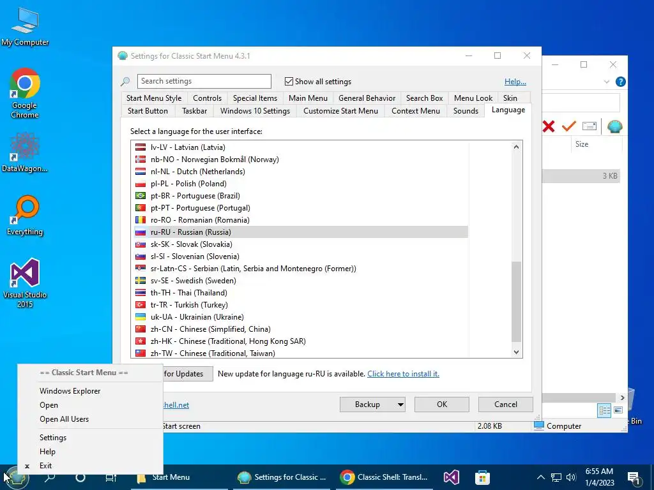Select uk-UA Ukrainian (Ukraine) language
Screen dimensions: 654x490
click(x=300, y=317)
